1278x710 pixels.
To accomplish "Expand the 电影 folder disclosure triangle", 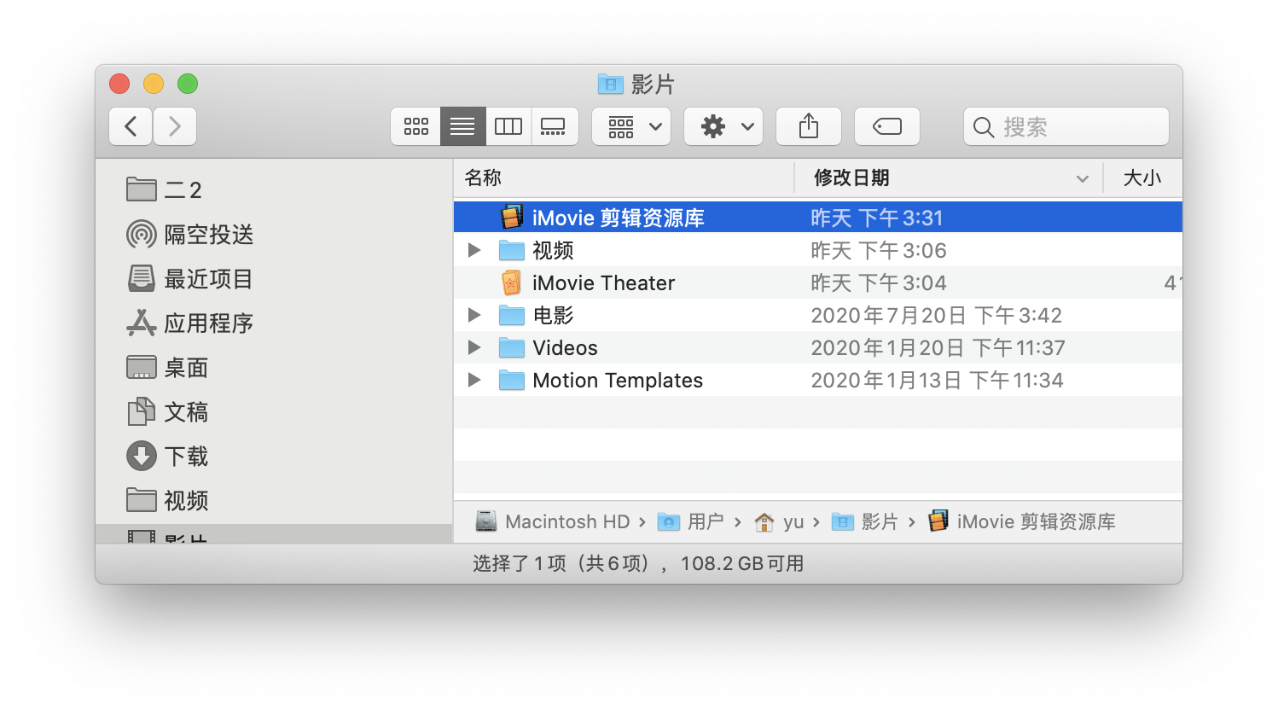I will click(x=474, y=315).
